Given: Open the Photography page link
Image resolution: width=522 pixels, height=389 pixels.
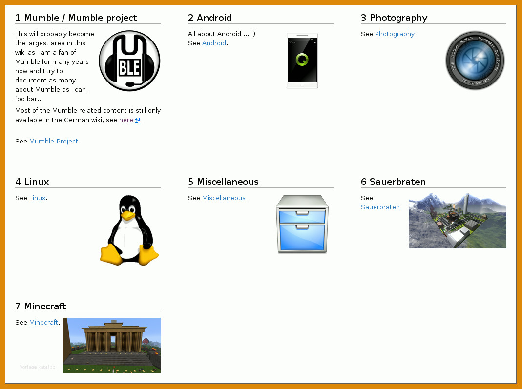Looking at the screenshot, I should click(x=395, y=34).
